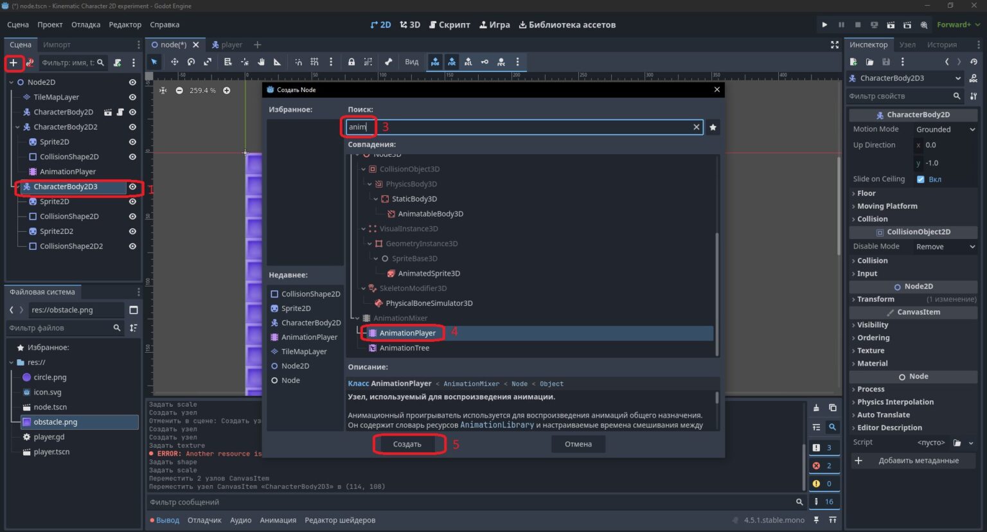
Task: Select player.gd file in FileSystem
Action: [49, 437]
